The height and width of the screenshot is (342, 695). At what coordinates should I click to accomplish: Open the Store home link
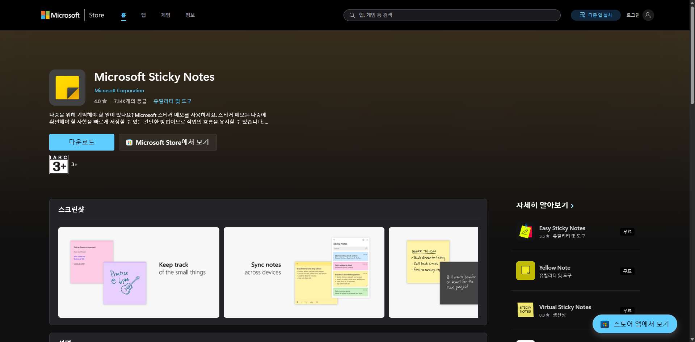point(96,15)
